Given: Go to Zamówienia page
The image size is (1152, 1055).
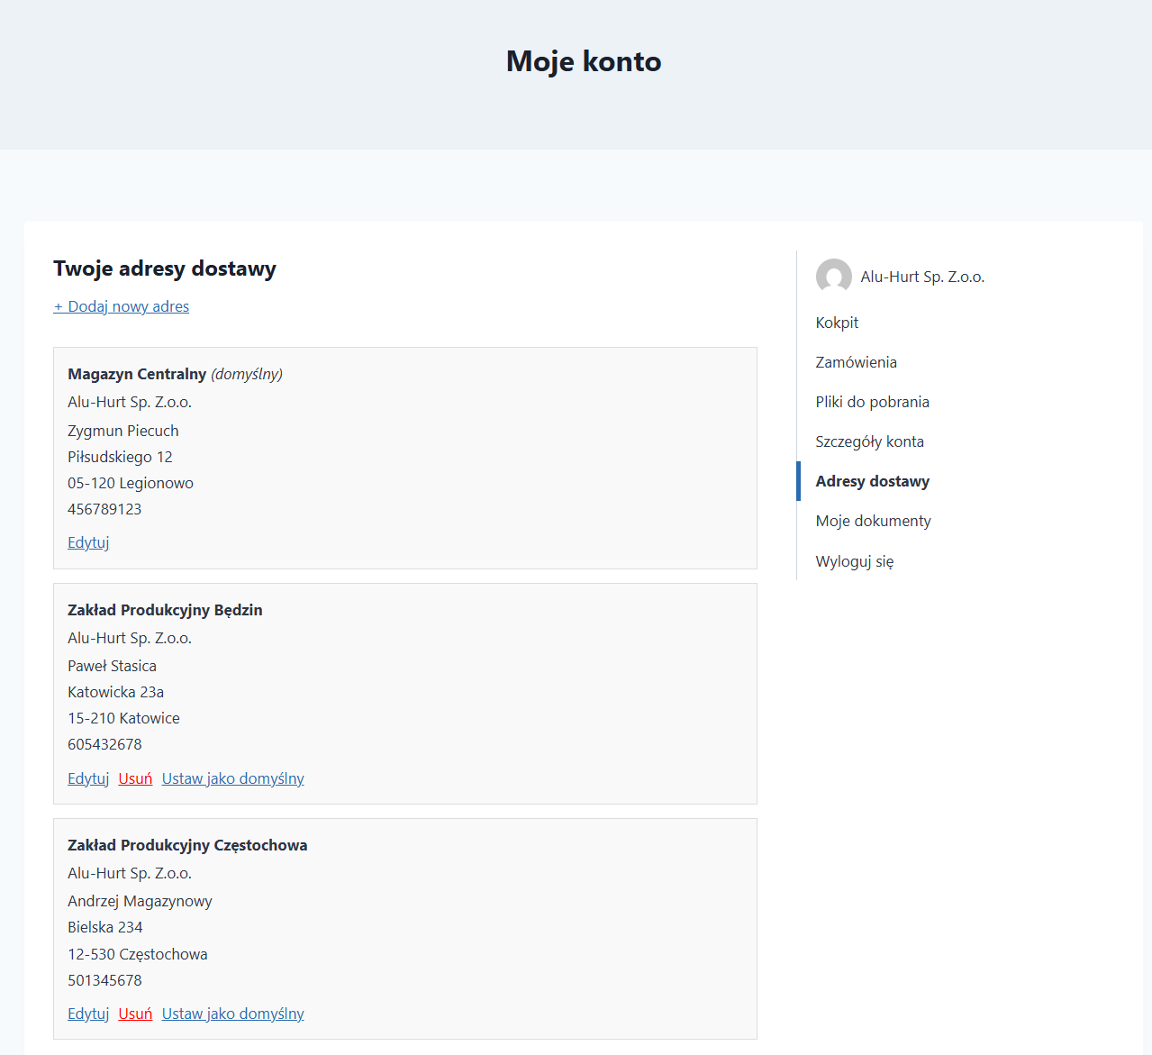Looking at the screenshot, I should 856,362.
